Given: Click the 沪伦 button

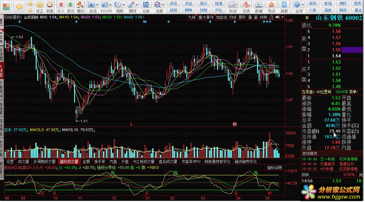Looking at the screenshot, I should [219, 10].
